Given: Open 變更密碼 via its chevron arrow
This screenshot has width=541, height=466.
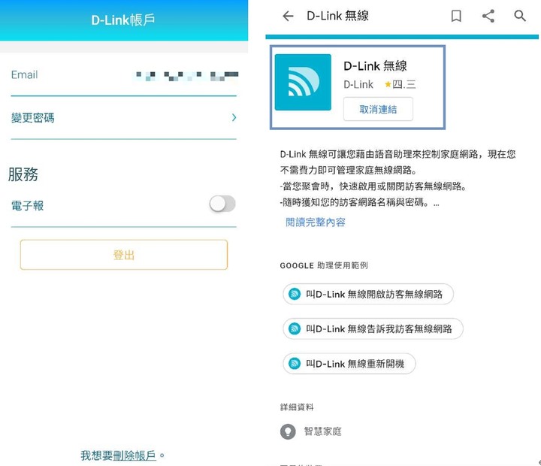Looking at the screenshot, I should (x=234, y=118).
